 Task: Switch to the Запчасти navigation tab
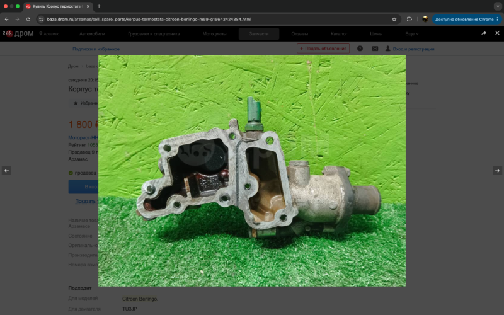[259, 33]
